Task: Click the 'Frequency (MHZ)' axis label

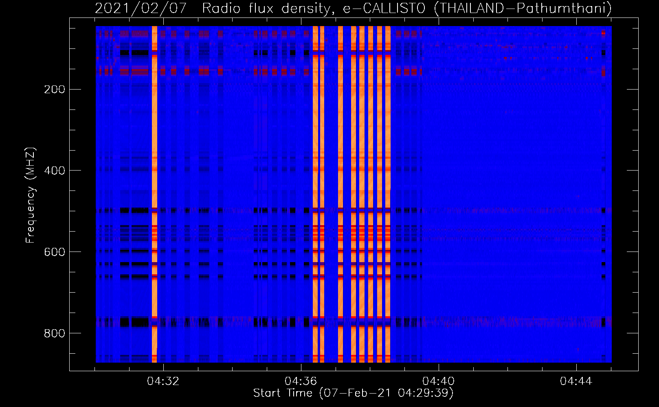Action: click(31, 195)
